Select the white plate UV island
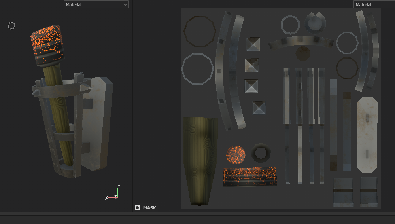Screen dimensions: 395x224 [367, 135]
